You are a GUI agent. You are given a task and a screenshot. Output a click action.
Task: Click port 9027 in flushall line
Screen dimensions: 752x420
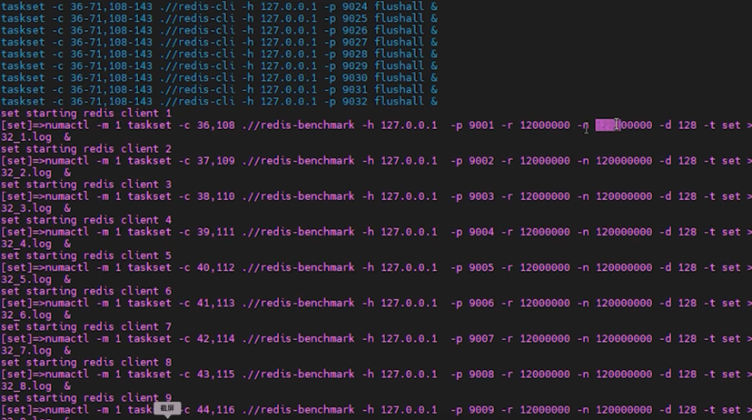[355, 42]
